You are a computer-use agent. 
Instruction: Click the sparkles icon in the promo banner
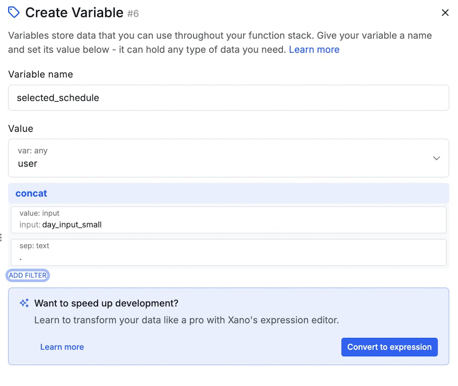[24, 303]
